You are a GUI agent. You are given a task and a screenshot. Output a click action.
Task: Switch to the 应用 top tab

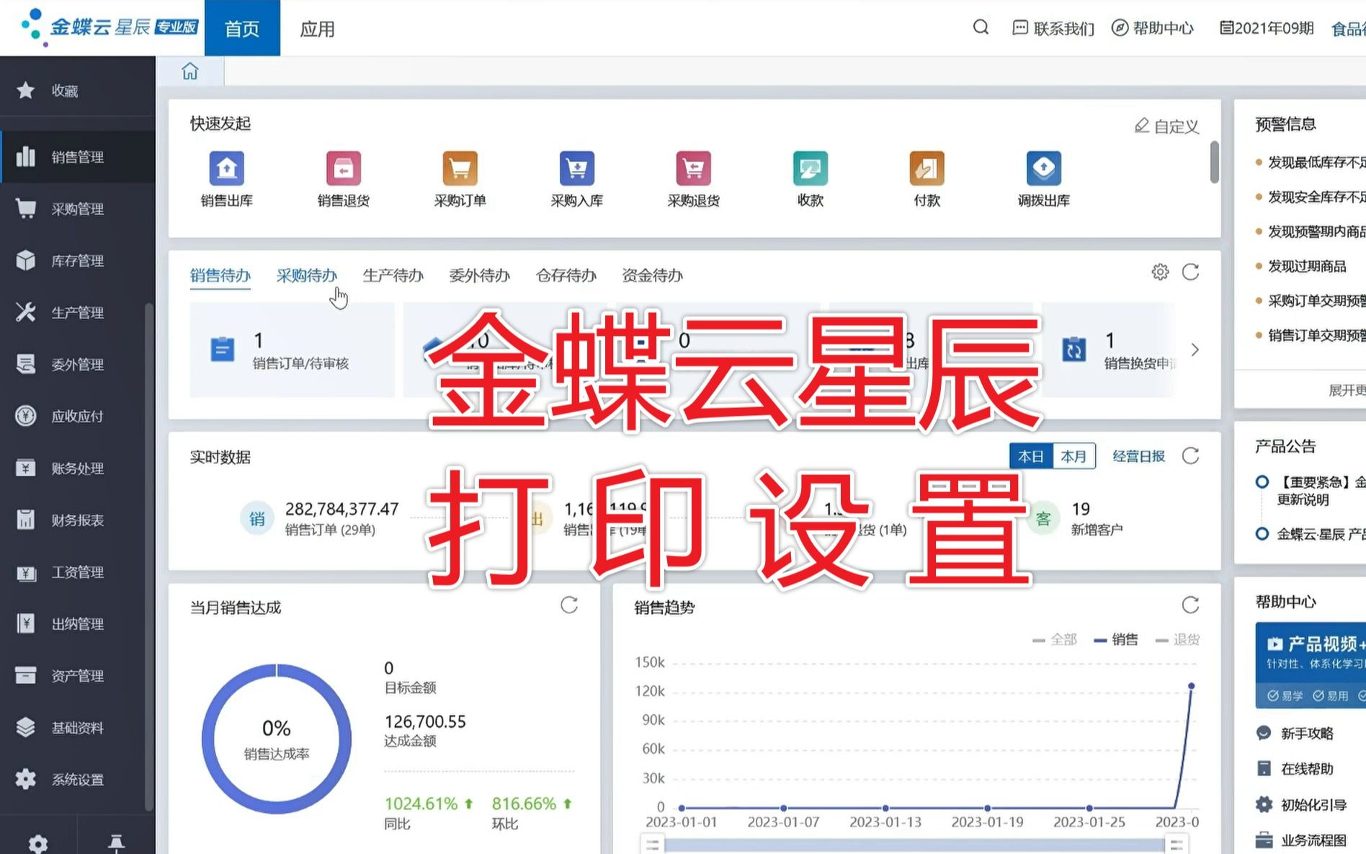[x=317, y=28]
